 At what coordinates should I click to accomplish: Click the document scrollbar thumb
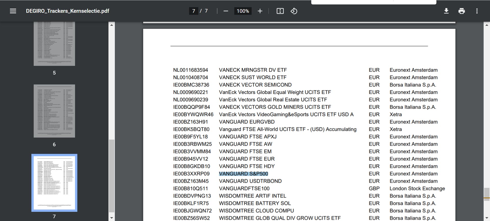(487, 194)
